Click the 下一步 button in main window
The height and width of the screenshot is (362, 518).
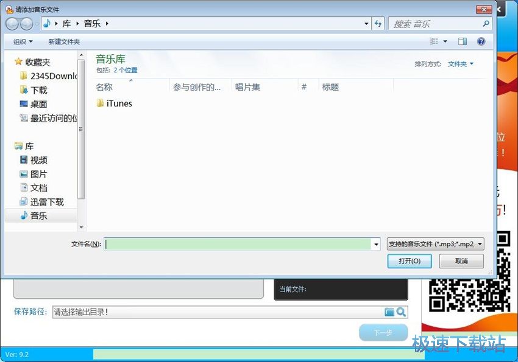click(x=383, y=333)
